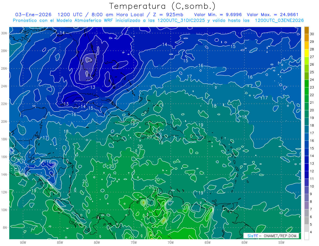
Task: Click the "24" colorbar scale label
Action: tap(312, 80)
